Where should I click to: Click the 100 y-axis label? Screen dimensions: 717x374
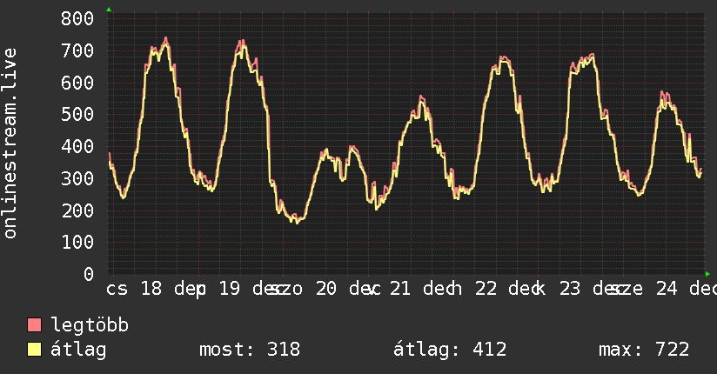coord(77,243)
